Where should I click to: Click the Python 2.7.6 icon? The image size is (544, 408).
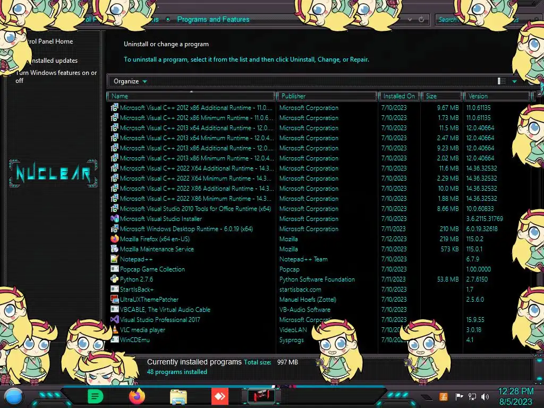[x=115, y=279]
